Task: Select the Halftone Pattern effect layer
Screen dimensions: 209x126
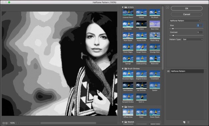Action: (x=187, y=71)
